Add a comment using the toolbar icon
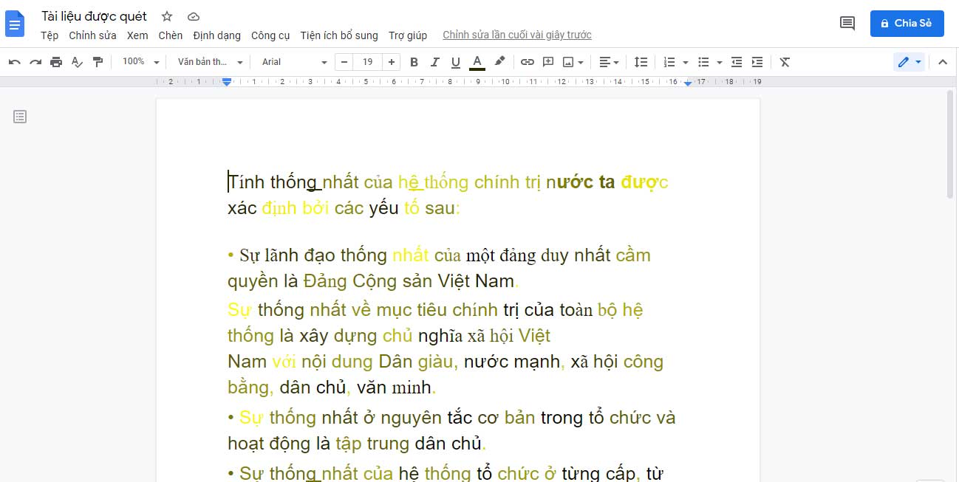 point(548,62)
